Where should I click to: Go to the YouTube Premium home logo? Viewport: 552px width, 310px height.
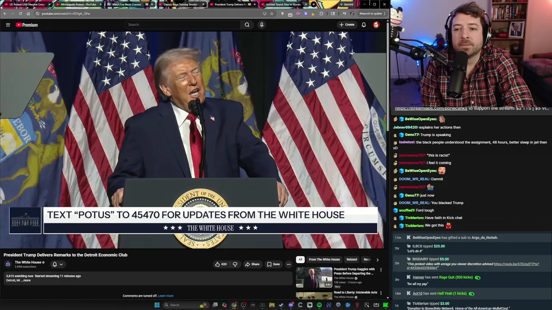point(27,25)
